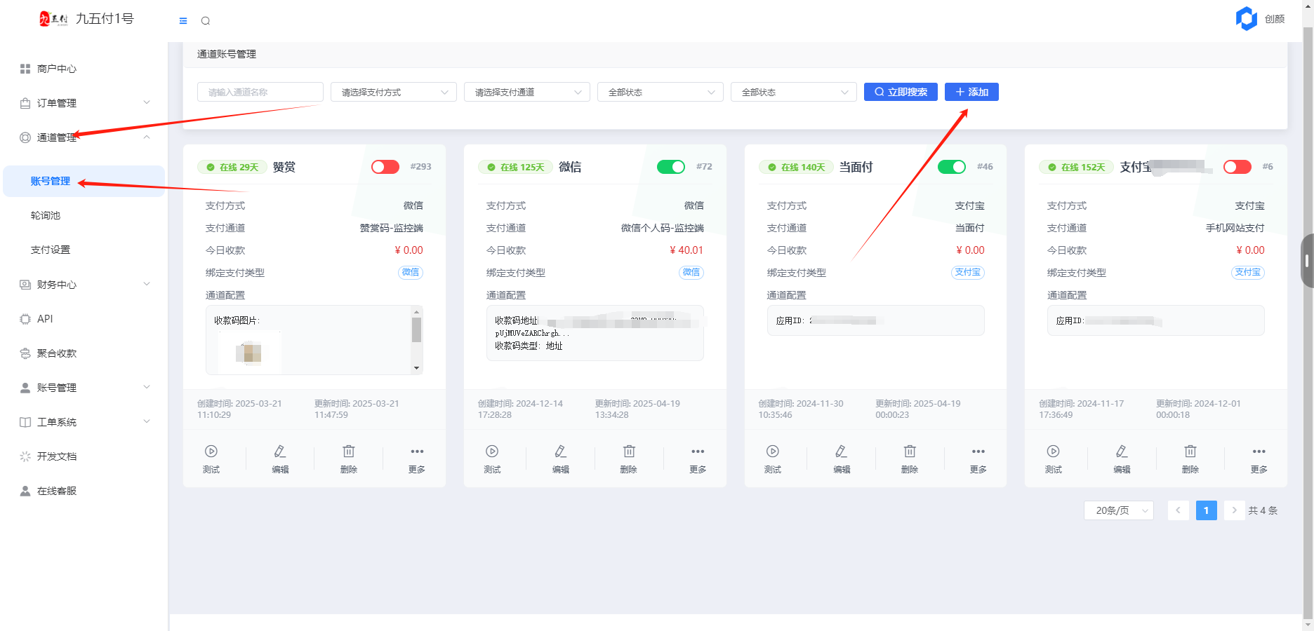Viewport: 1314px width, 631px height.
Task: Click the 九五付1号 logo title
Action: (x=105, y=19)
